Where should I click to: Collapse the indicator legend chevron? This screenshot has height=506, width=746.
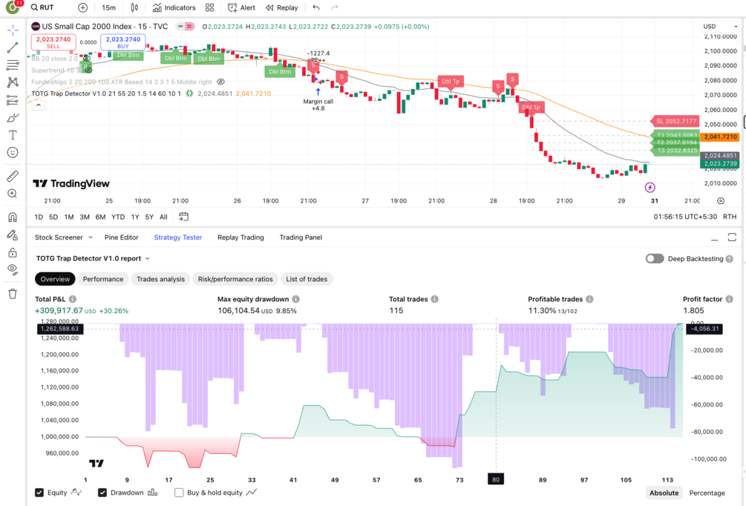pyautogui.click(x=39, y=105)
